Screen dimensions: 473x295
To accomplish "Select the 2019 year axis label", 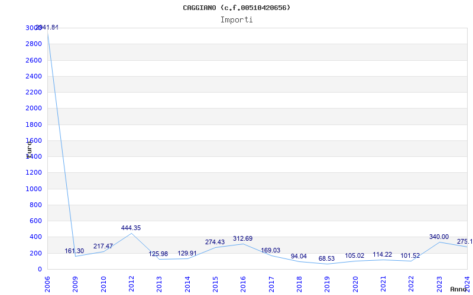I will [327, 283].
